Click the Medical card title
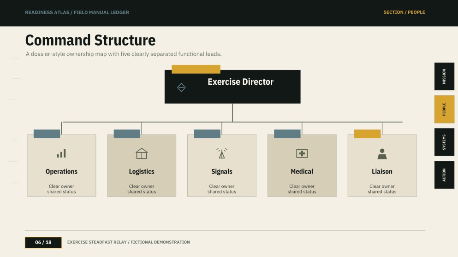 pos(302,171)
